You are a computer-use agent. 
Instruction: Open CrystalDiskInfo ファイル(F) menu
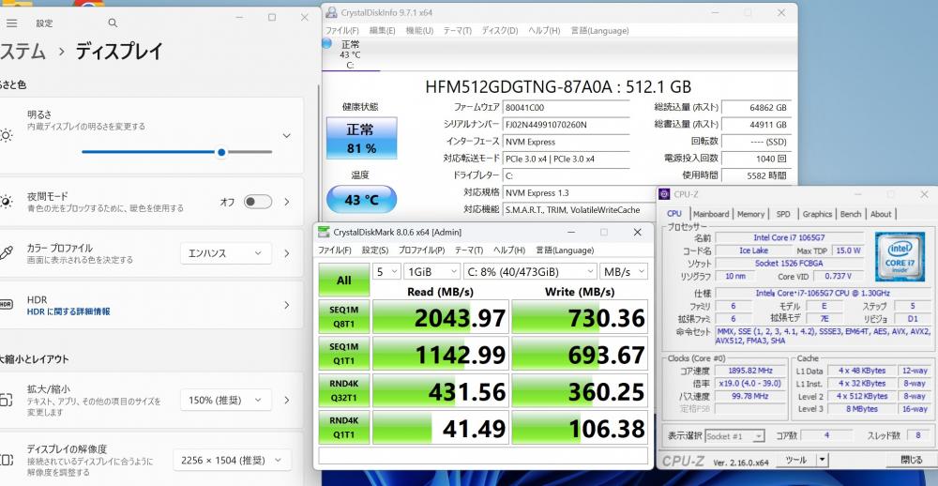tap(341, 31)
